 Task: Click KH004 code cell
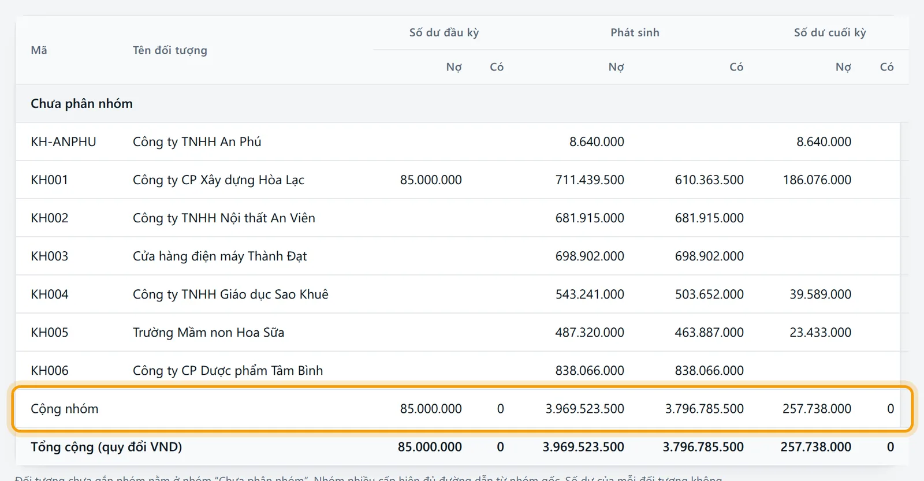[50, 294]
